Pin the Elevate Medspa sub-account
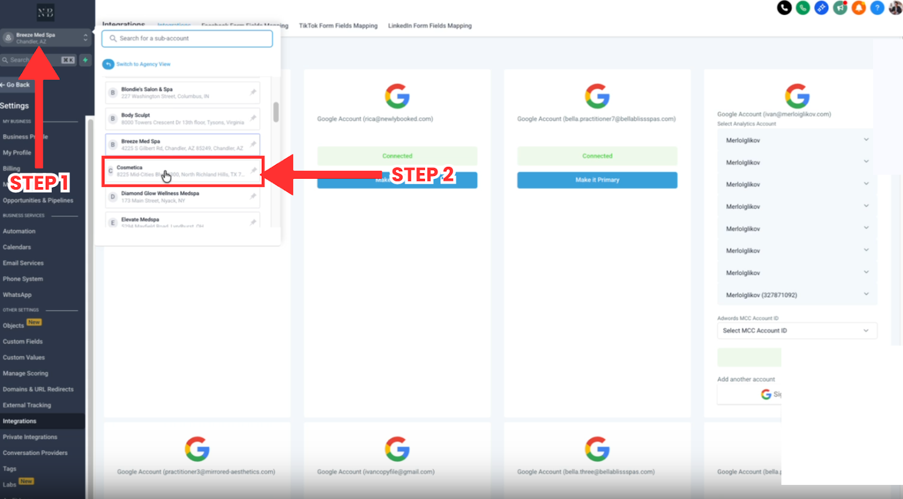Screen dimensions: 903x499 click(253, 223)
